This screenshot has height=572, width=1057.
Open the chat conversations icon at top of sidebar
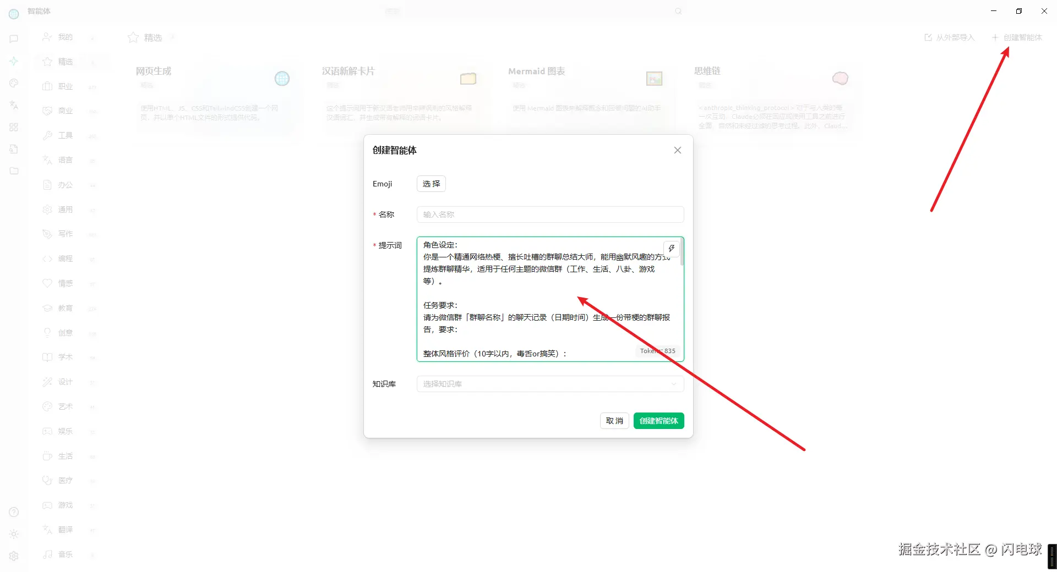(14, 38)
